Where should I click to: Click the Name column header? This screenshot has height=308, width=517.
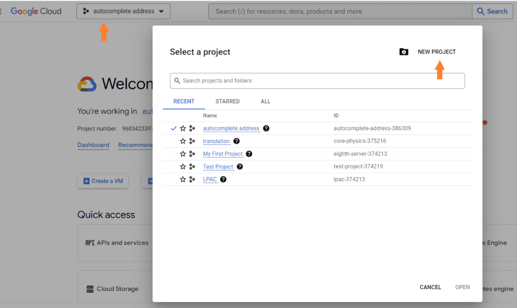(x=210, y=116)
